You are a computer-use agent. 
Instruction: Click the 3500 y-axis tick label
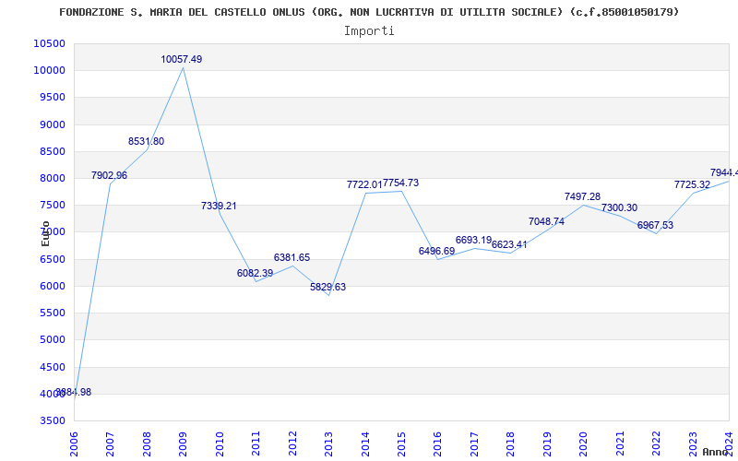tap(52, 420)
